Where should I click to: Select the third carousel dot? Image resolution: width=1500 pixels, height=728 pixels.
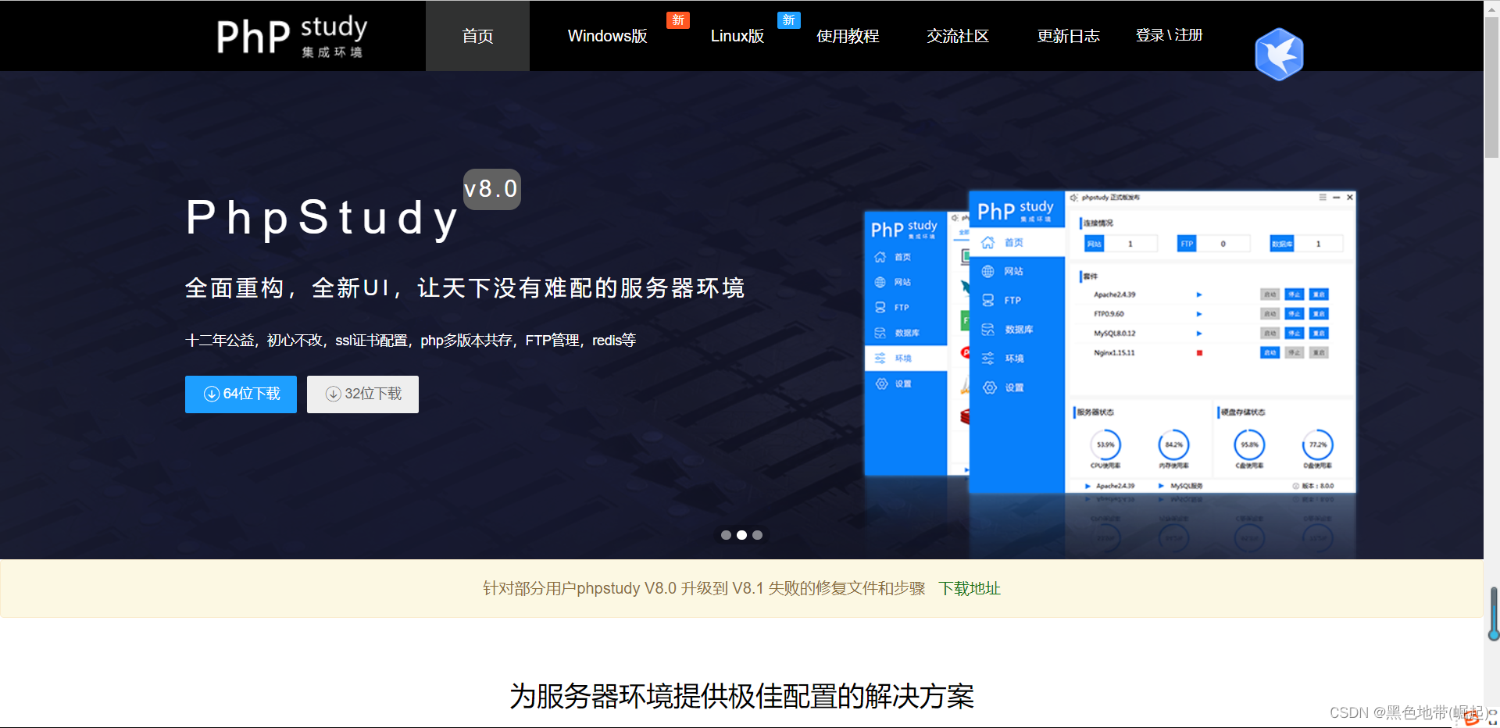[x=757, y=535]
